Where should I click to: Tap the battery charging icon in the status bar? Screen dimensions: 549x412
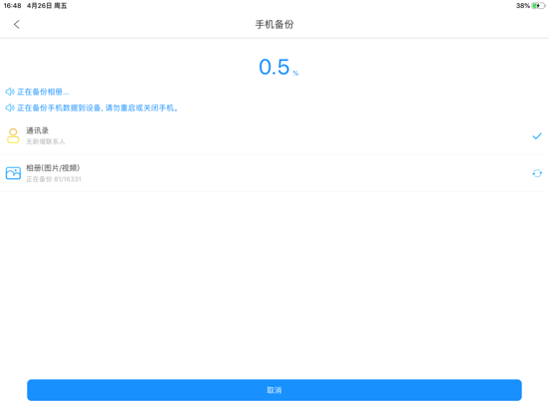[x=538, y=6]
